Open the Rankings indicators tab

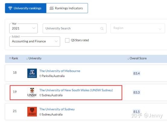click(67, 8)
